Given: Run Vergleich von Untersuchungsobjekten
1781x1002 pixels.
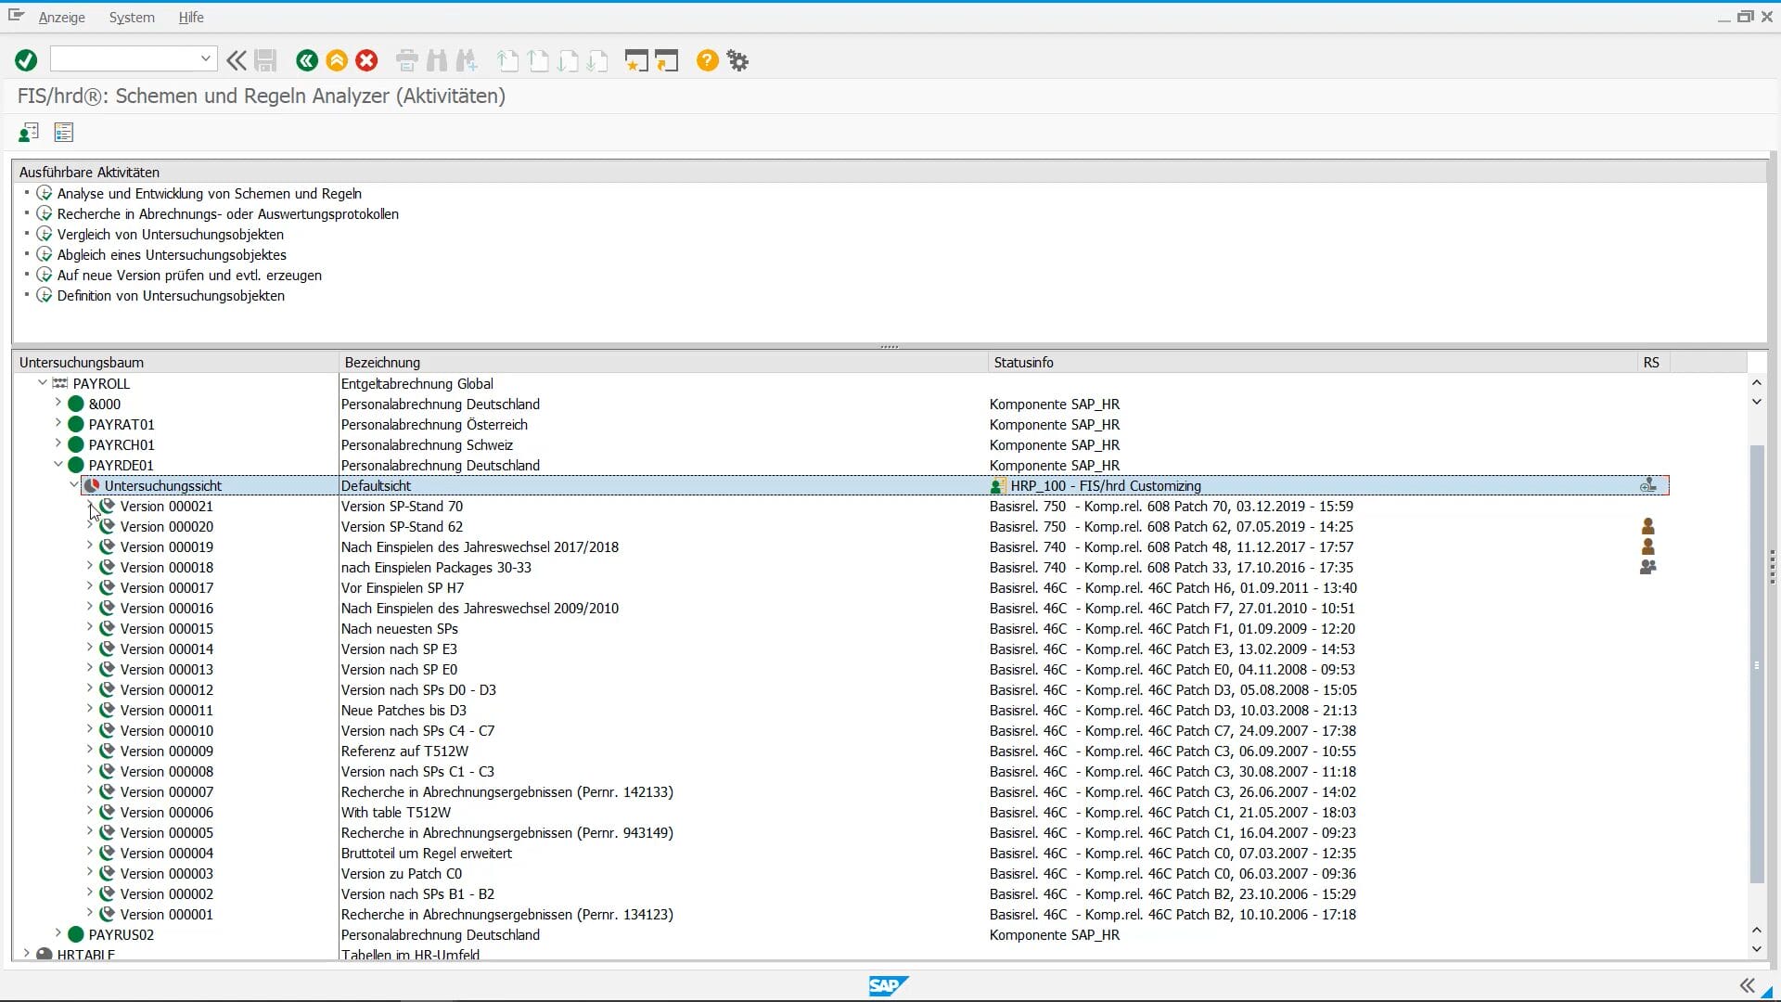Looking at the screenshot, I should [x=171, y=235].
